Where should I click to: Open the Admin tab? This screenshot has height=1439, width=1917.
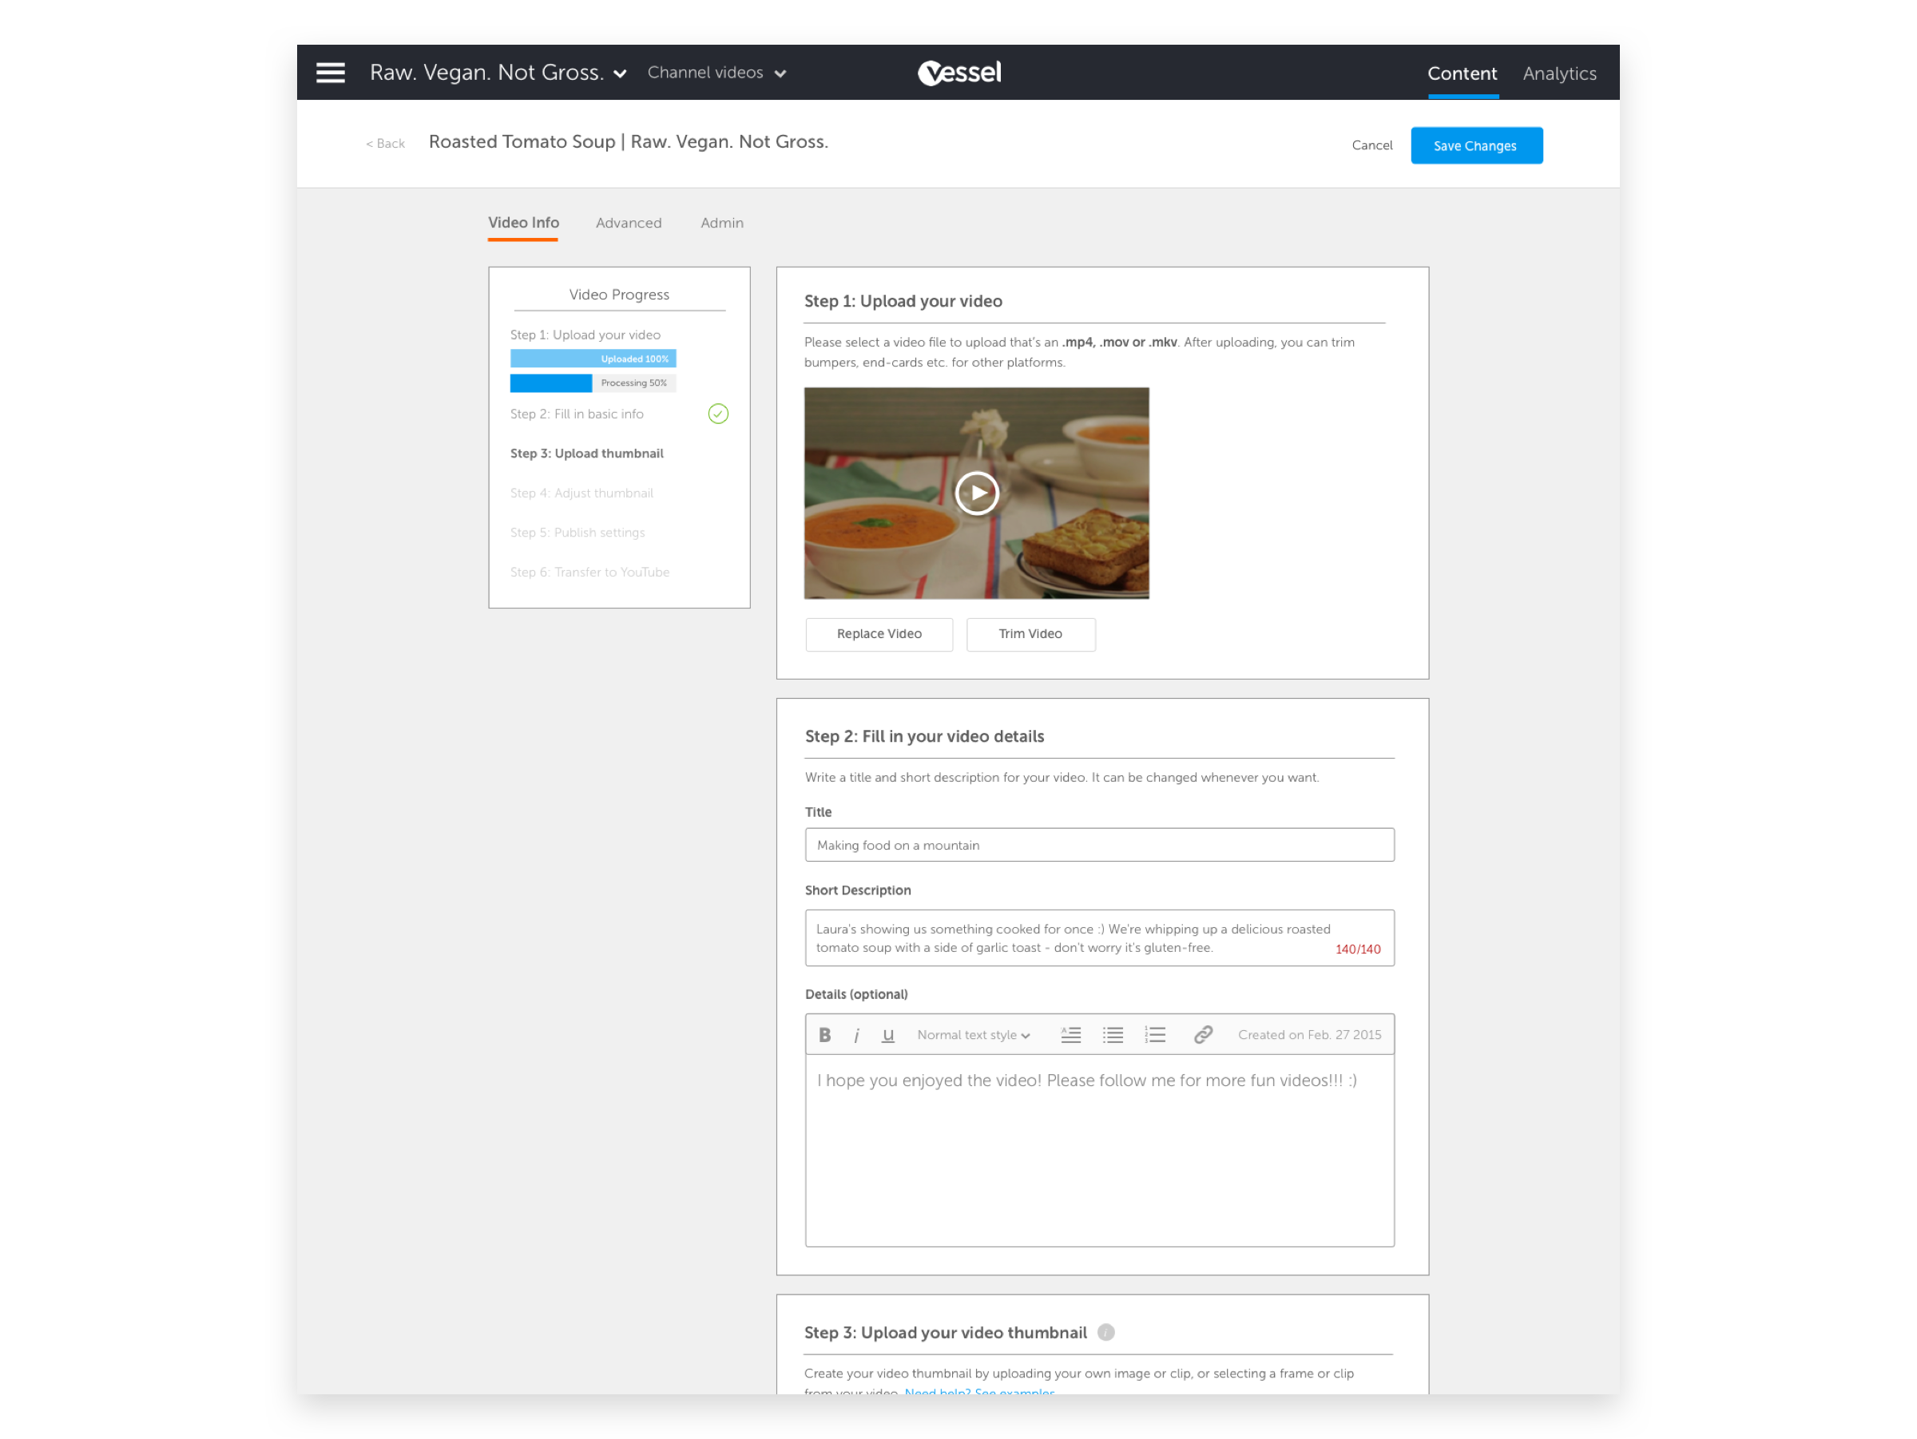click(x=722, y=223)
